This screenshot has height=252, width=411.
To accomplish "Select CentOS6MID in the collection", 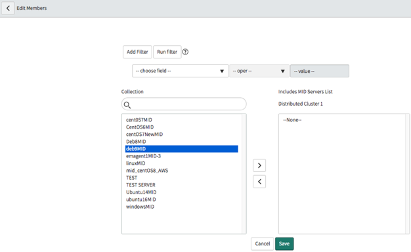I will [182, 127].
